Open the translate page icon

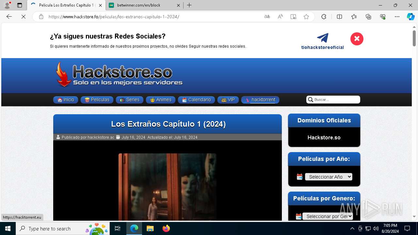click(x=267, y=17)
